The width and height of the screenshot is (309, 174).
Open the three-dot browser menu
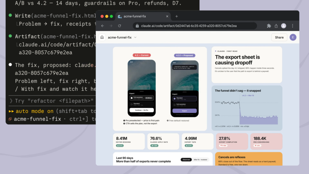pyautogui.click(x=293, y=26)
